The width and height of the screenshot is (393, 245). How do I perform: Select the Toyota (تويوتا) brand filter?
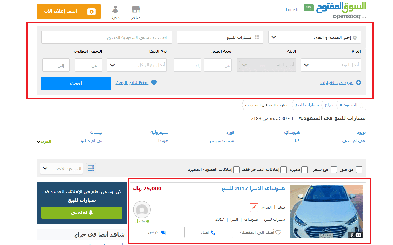(361, 132)
